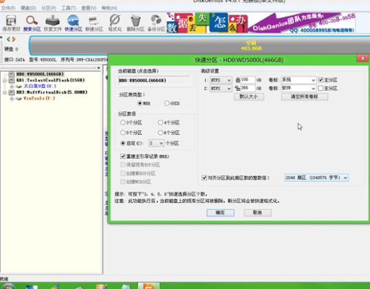The width and height of the screenshot is (370, 289).
Task: Select the GUID partition table type
Action: coord(167,103)
